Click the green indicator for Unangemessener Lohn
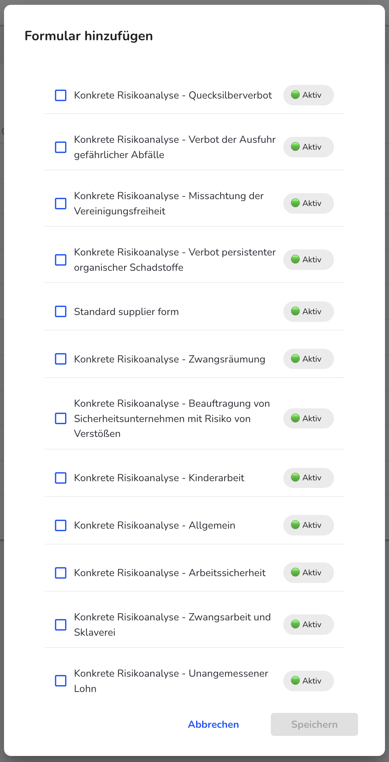 coord(296,681)
